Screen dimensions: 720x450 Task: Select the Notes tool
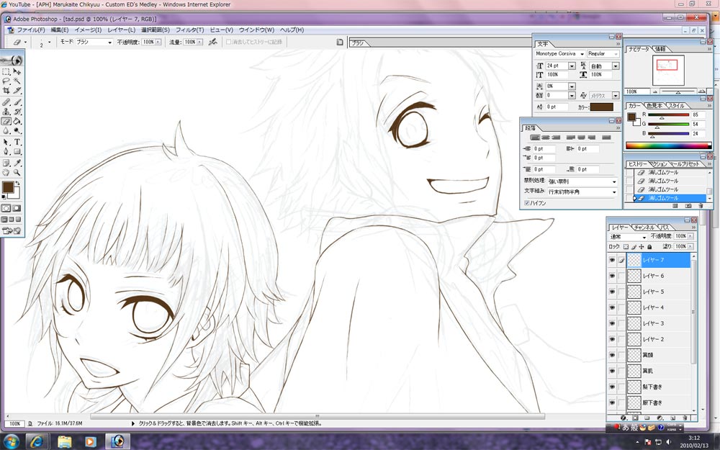(6, 163)
